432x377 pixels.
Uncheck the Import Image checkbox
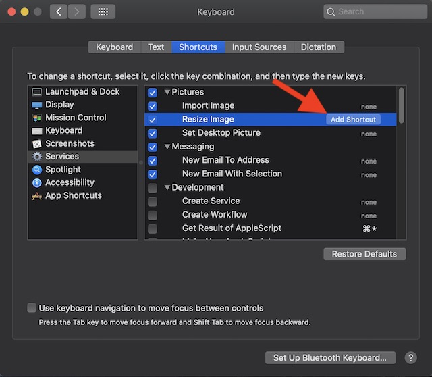click(153, 106)
